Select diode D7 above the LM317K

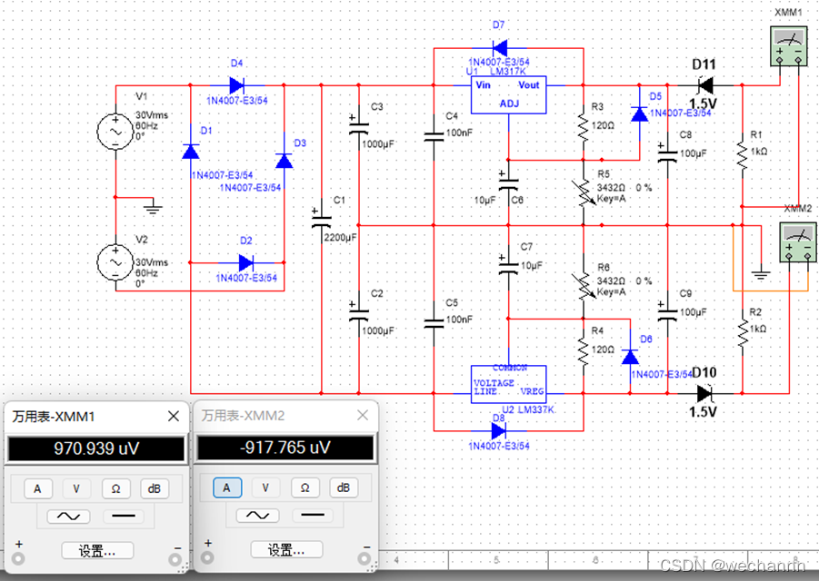tap(499, 48)
